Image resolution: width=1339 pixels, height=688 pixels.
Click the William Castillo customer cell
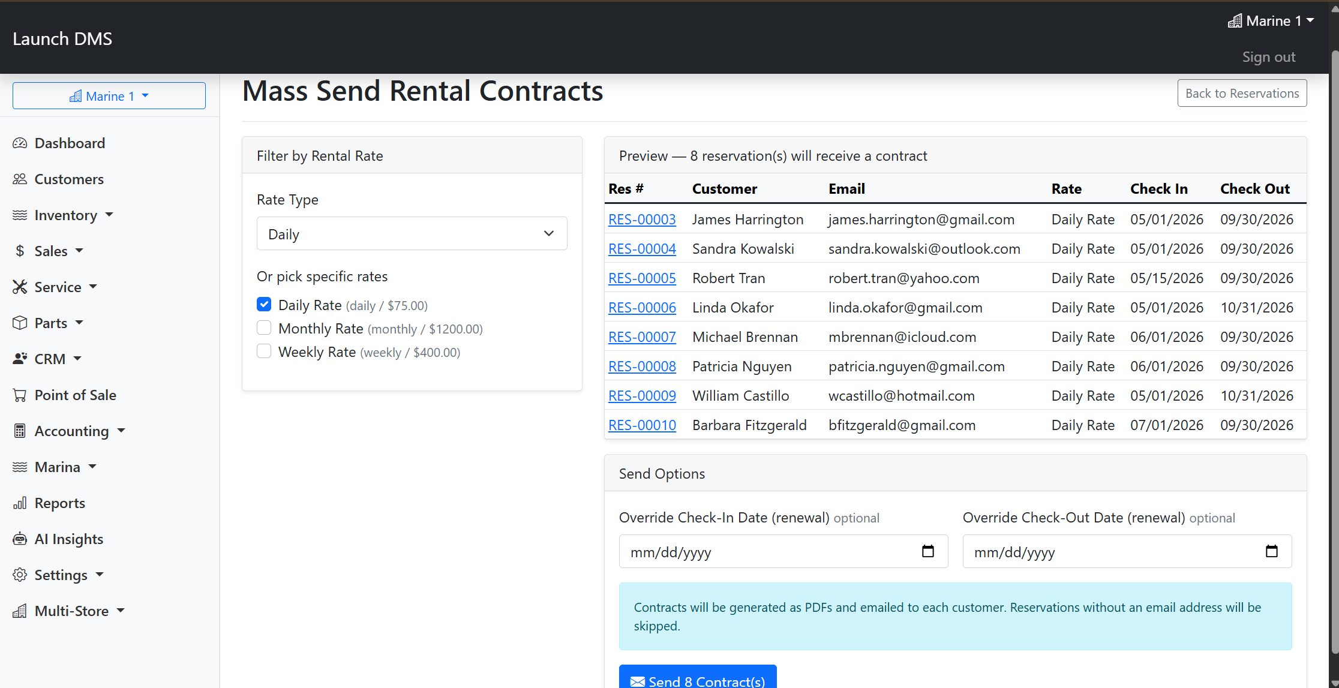coord(741,396)
